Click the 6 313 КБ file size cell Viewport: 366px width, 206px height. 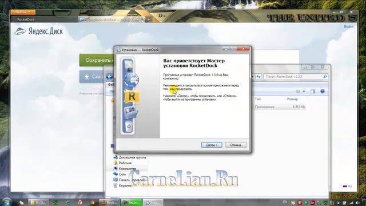pyautogui.click(x=299, y=107)
